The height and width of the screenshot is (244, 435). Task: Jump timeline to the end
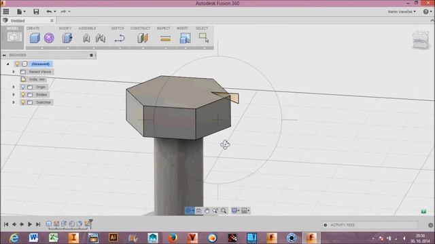(38, 224)
